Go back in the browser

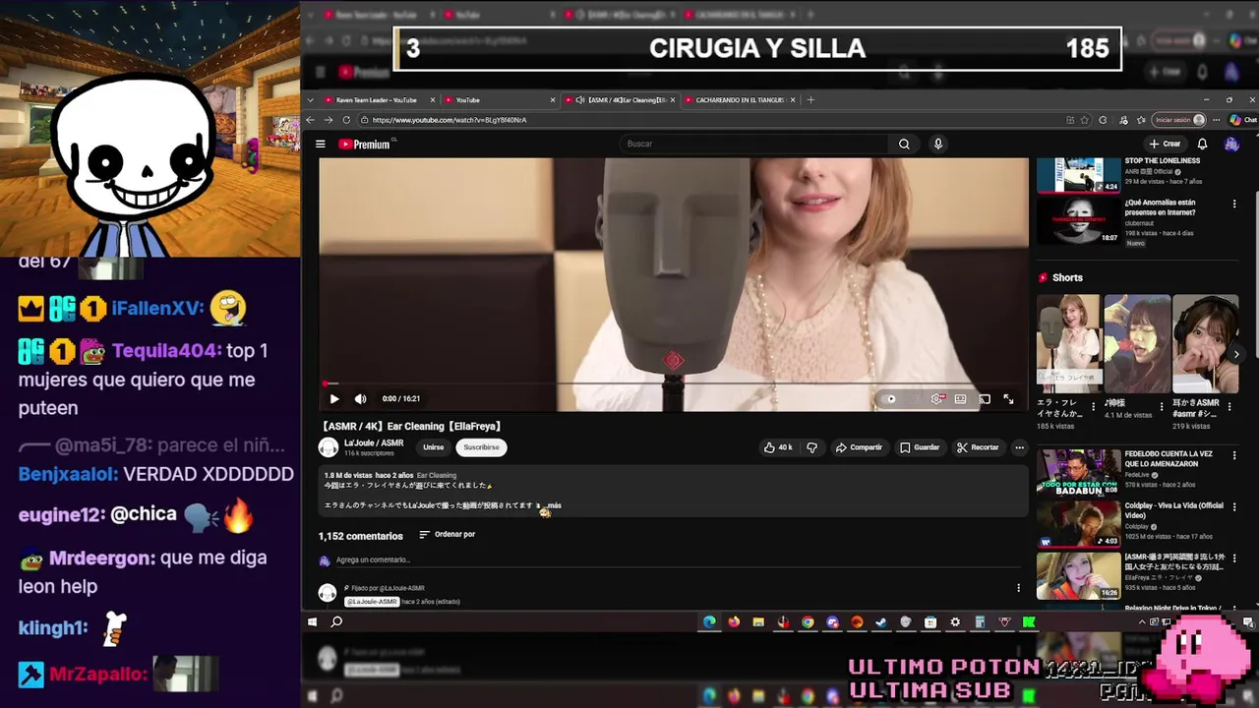[311, 120]
